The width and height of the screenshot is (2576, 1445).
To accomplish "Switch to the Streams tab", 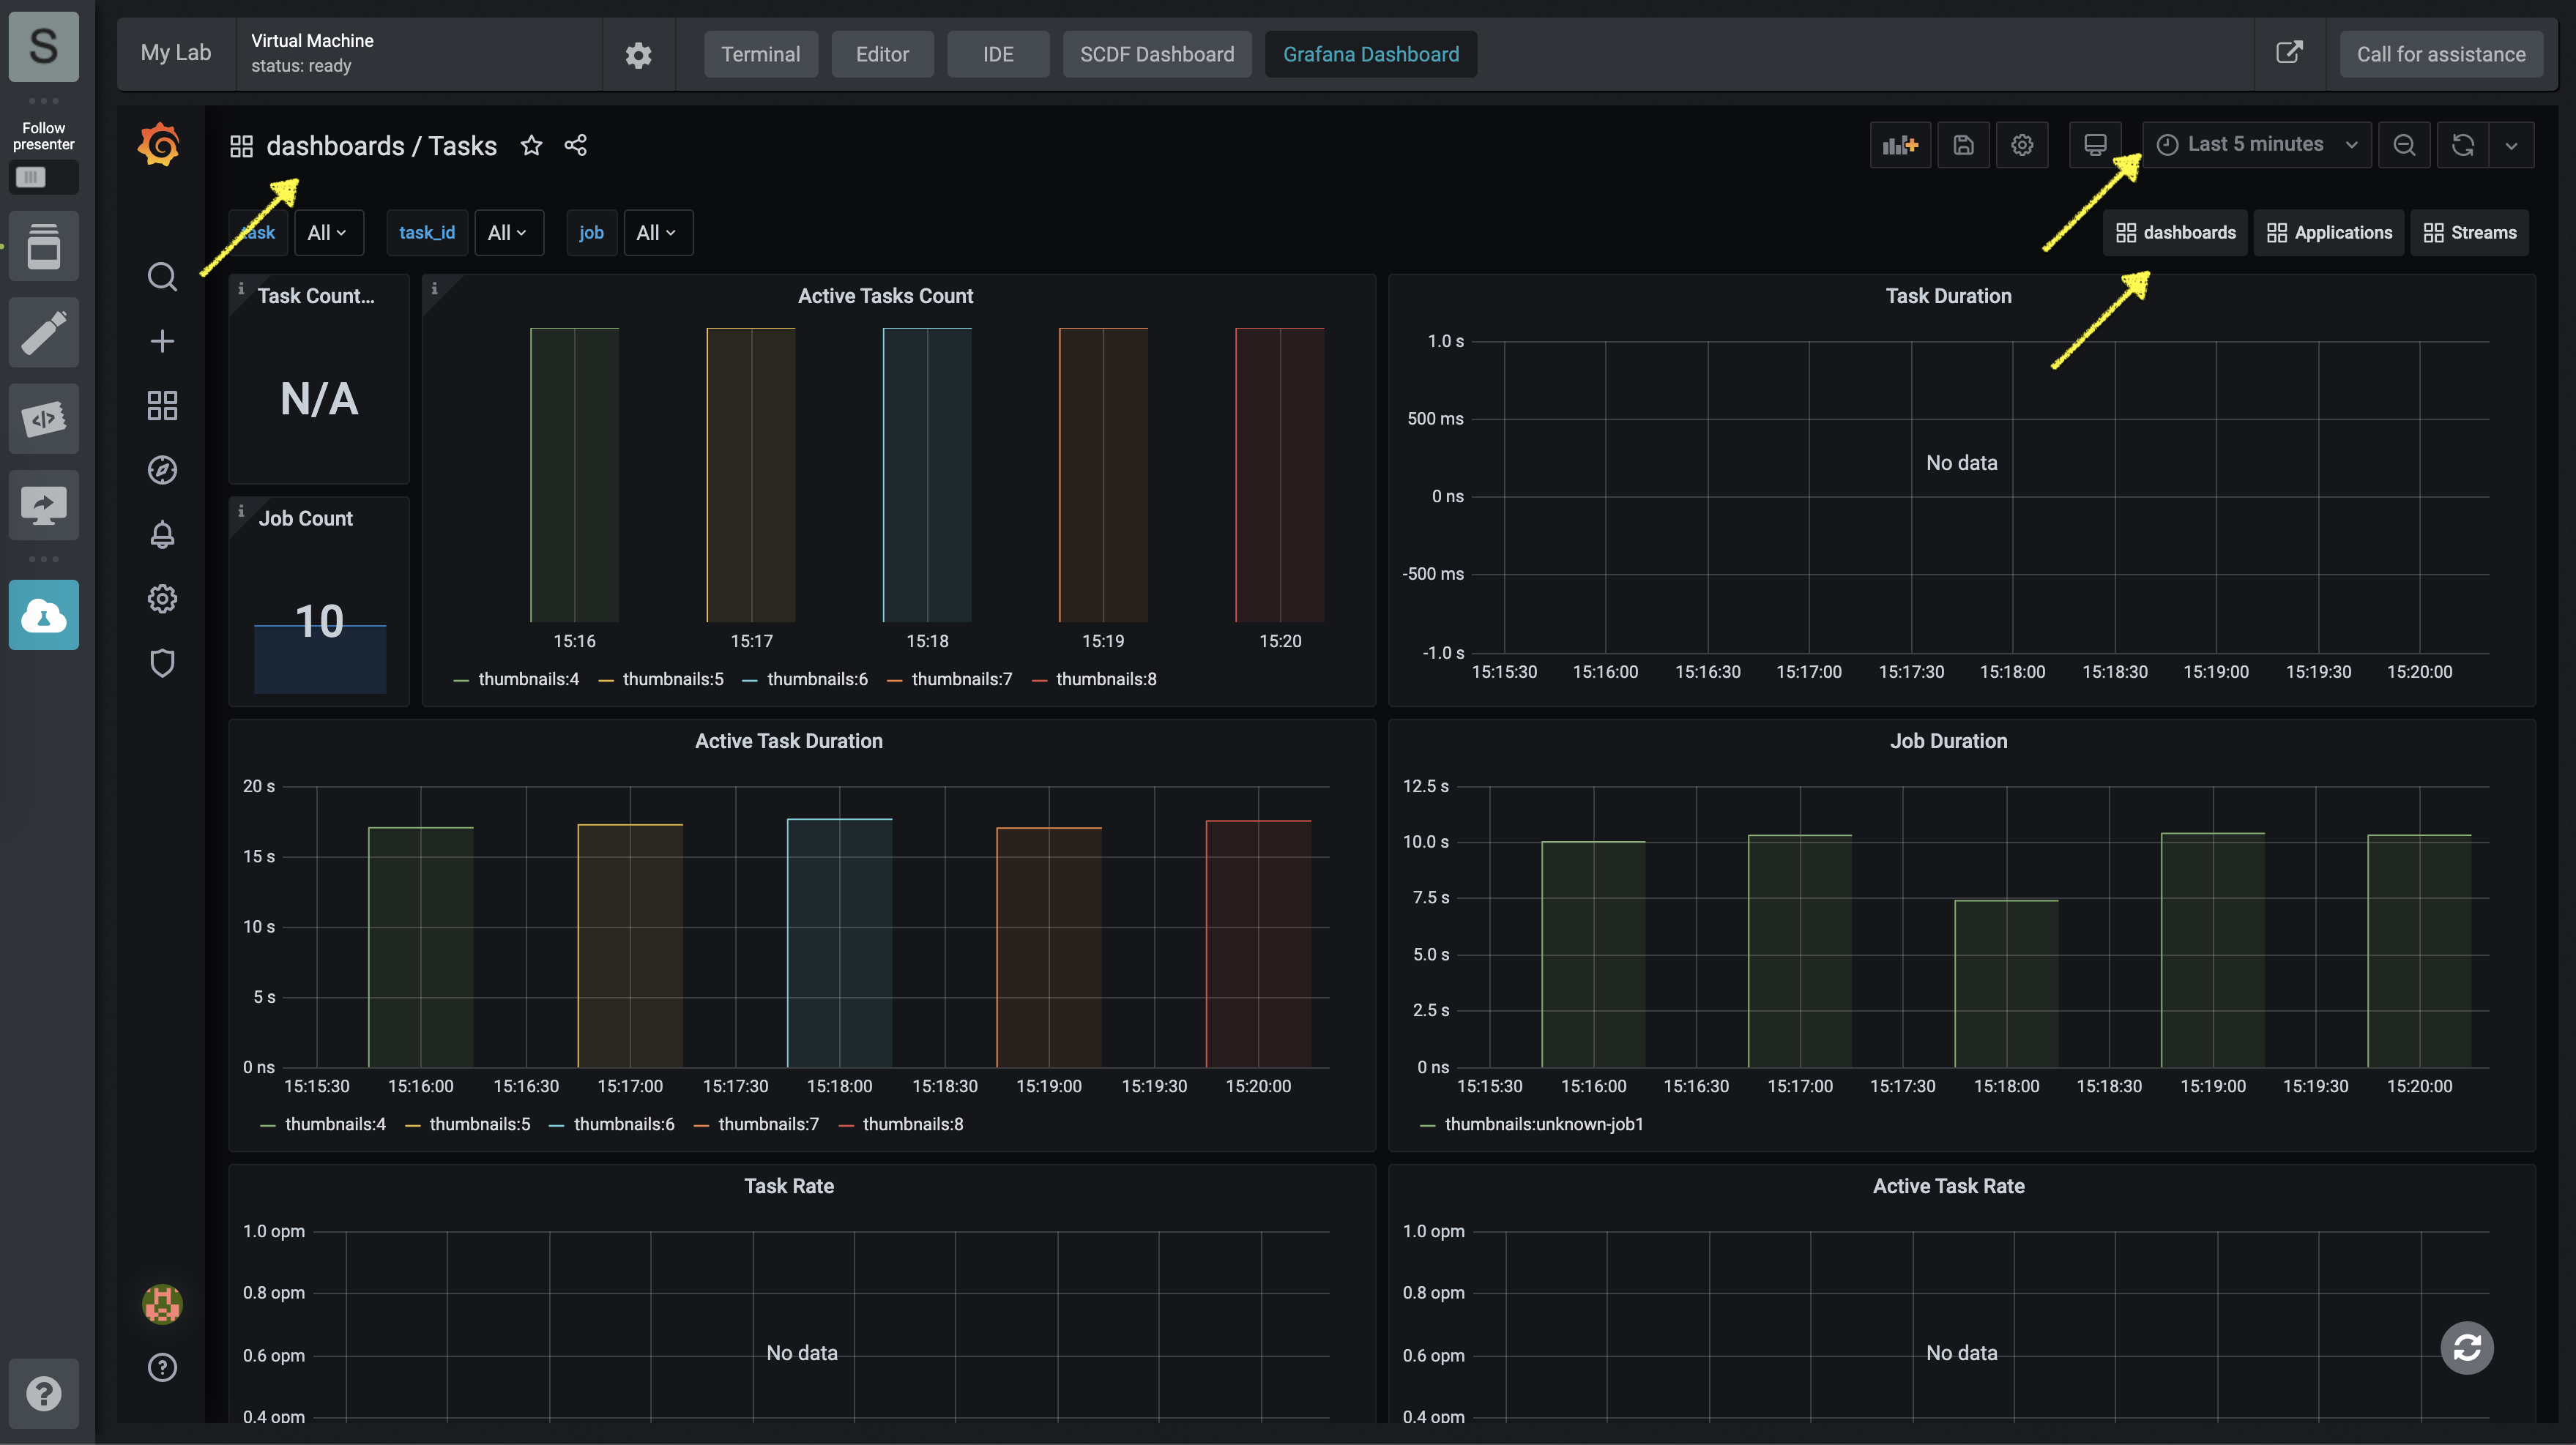I will coord(2470,232).
